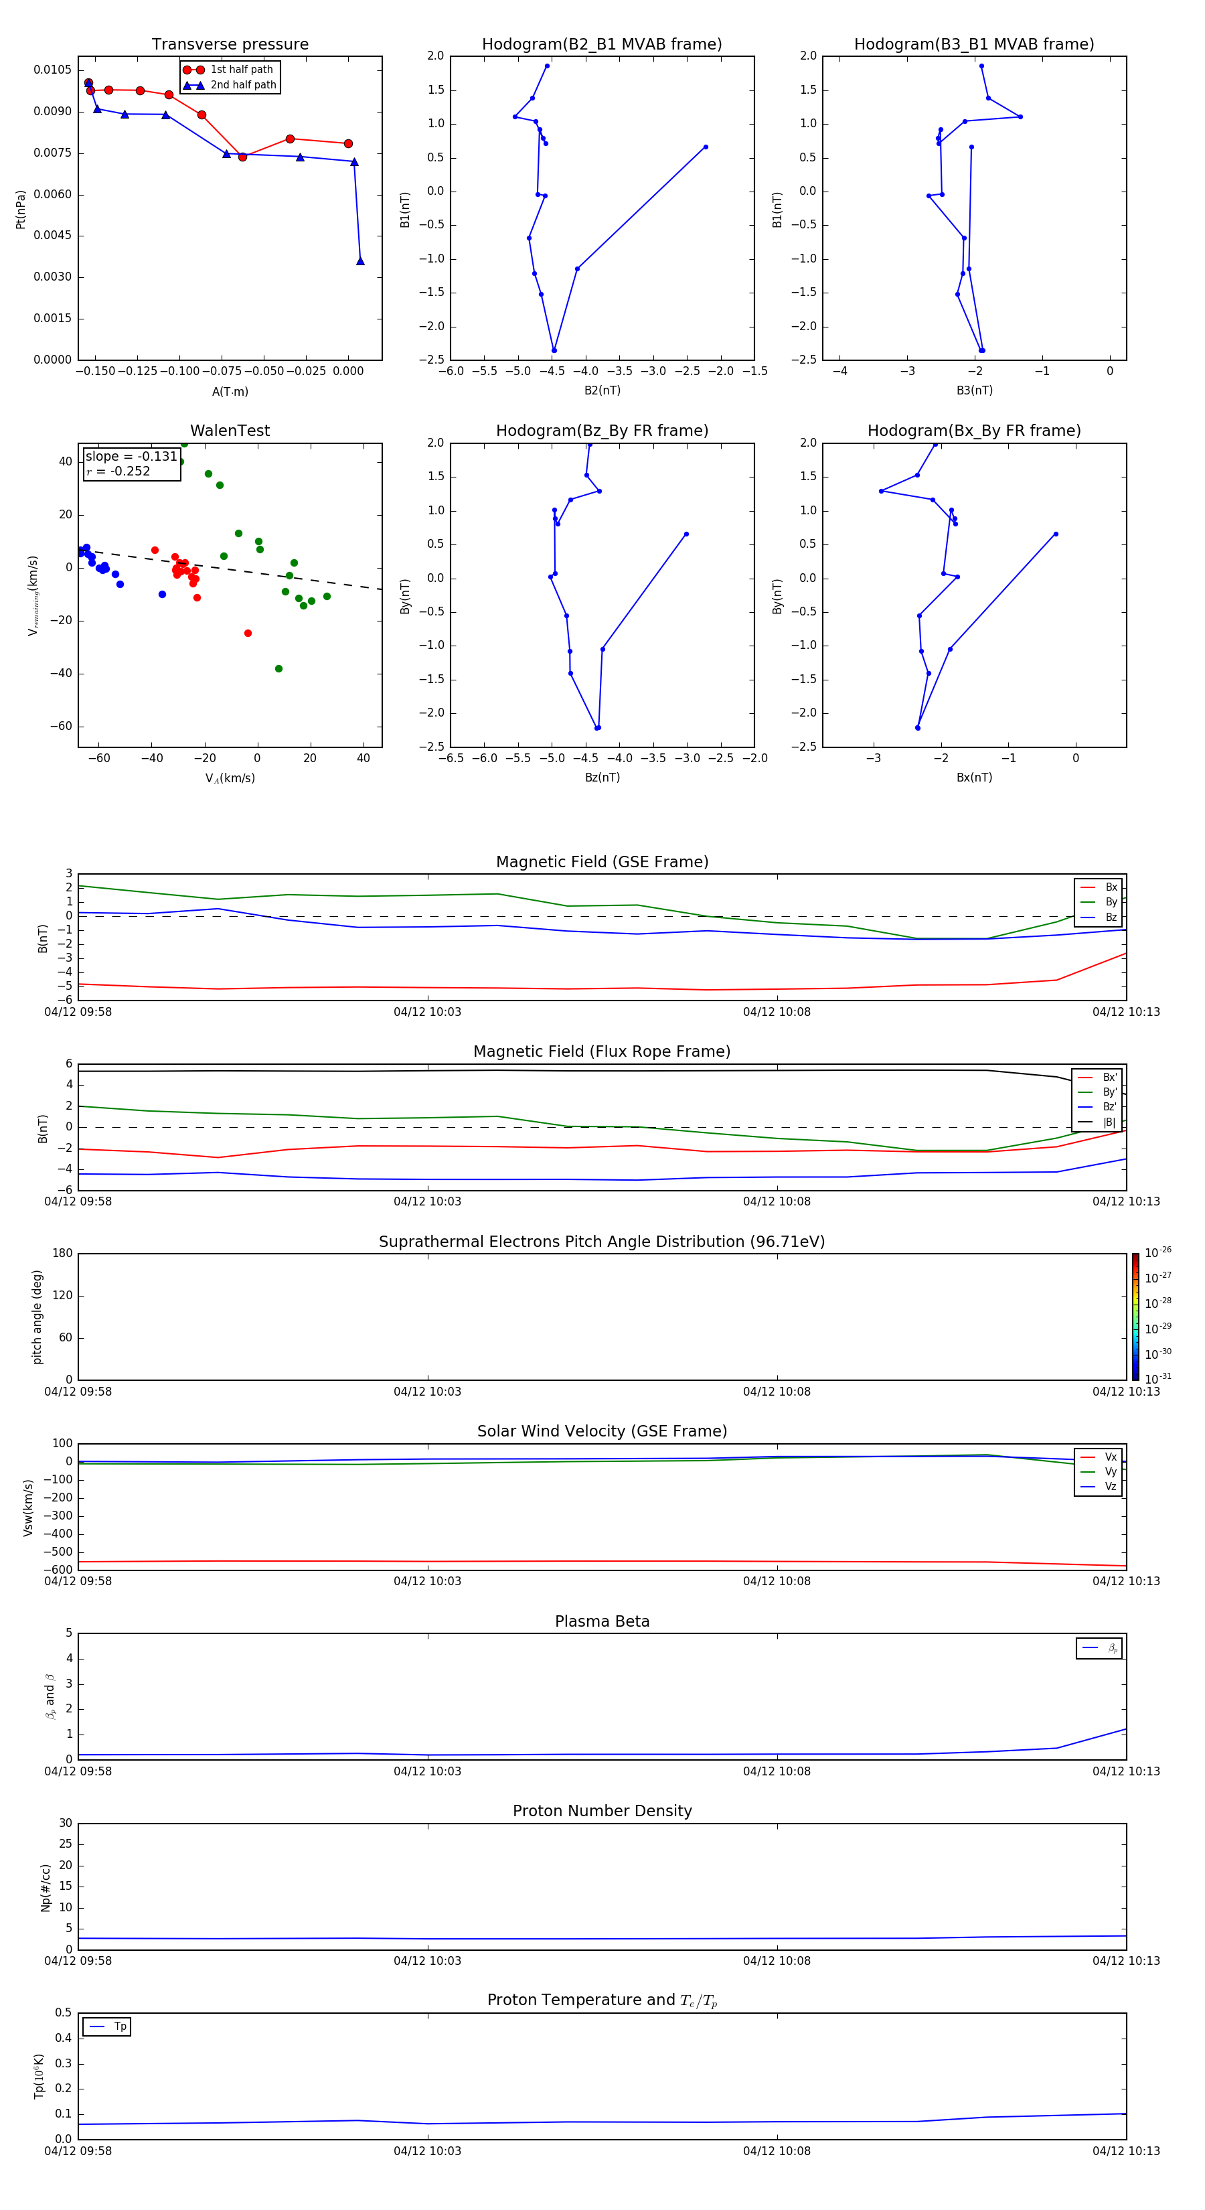Click the 'Plasma Beta' plot title
The width and height of the screenshot is (1205, 2210).
[x=602, y=1621]
